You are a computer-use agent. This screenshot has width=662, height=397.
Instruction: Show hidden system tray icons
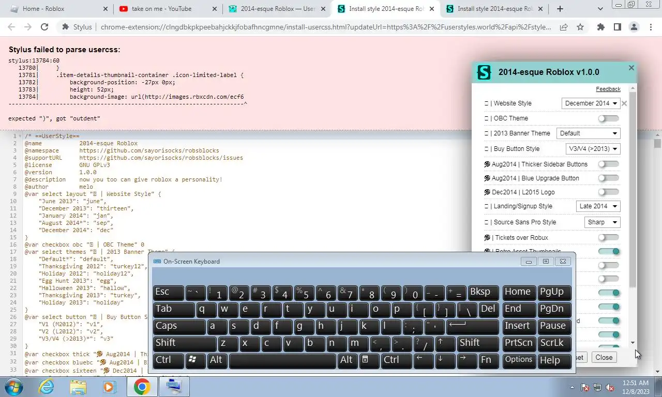click(572, 387)
